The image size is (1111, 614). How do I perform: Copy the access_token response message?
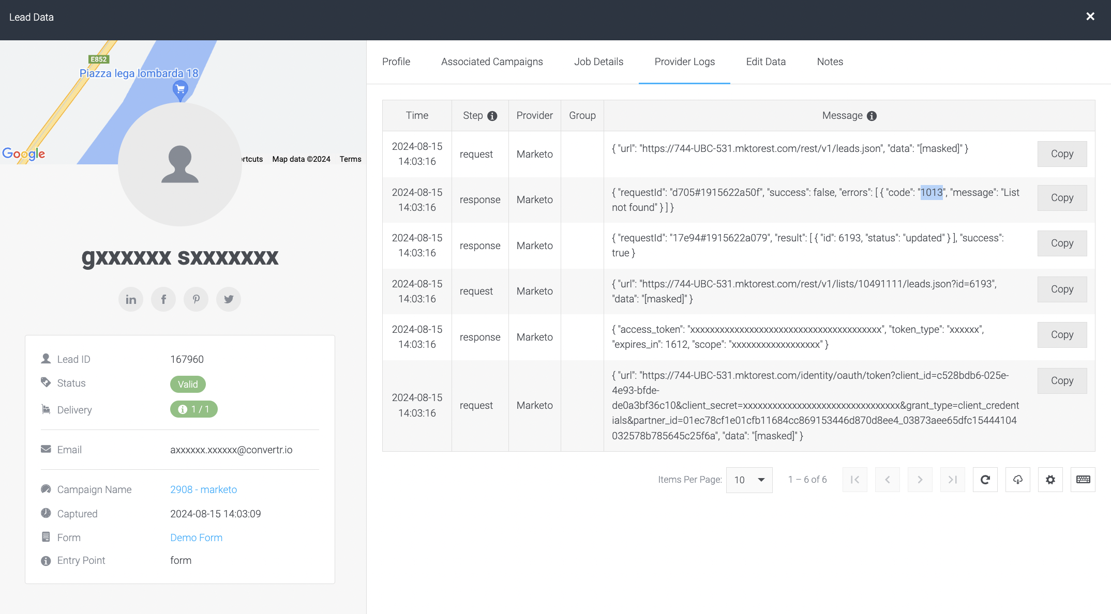tap(1062, 335)
